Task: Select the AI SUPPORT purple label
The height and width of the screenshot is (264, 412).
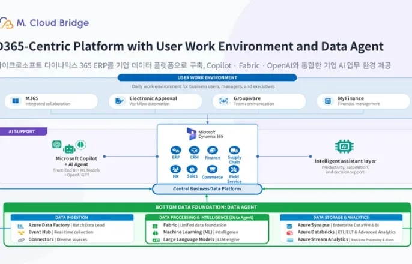Action: [x=23, y=131]
